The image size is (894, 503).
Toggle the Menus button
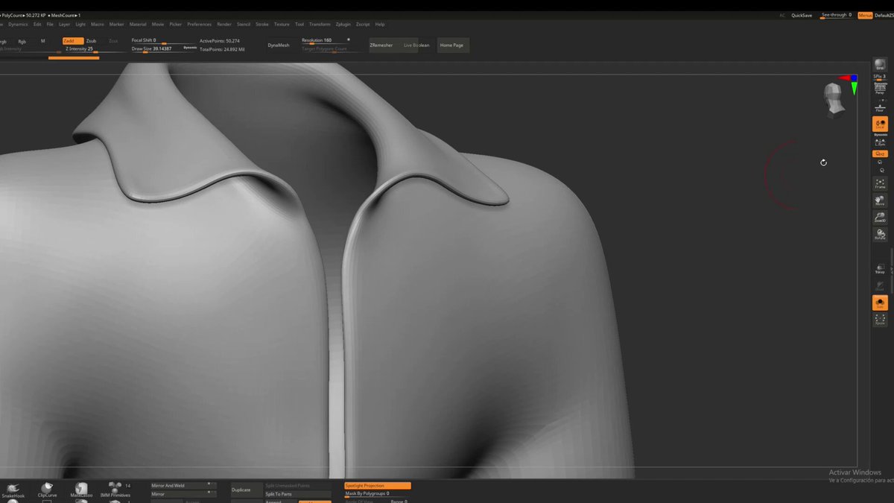pos(865,15)
